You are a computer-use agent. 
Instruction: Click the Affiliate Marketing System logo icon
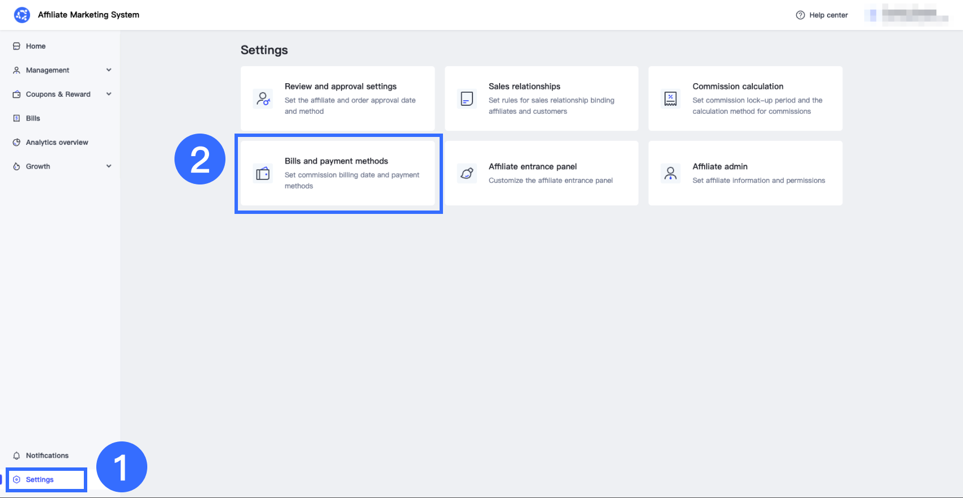22,15
